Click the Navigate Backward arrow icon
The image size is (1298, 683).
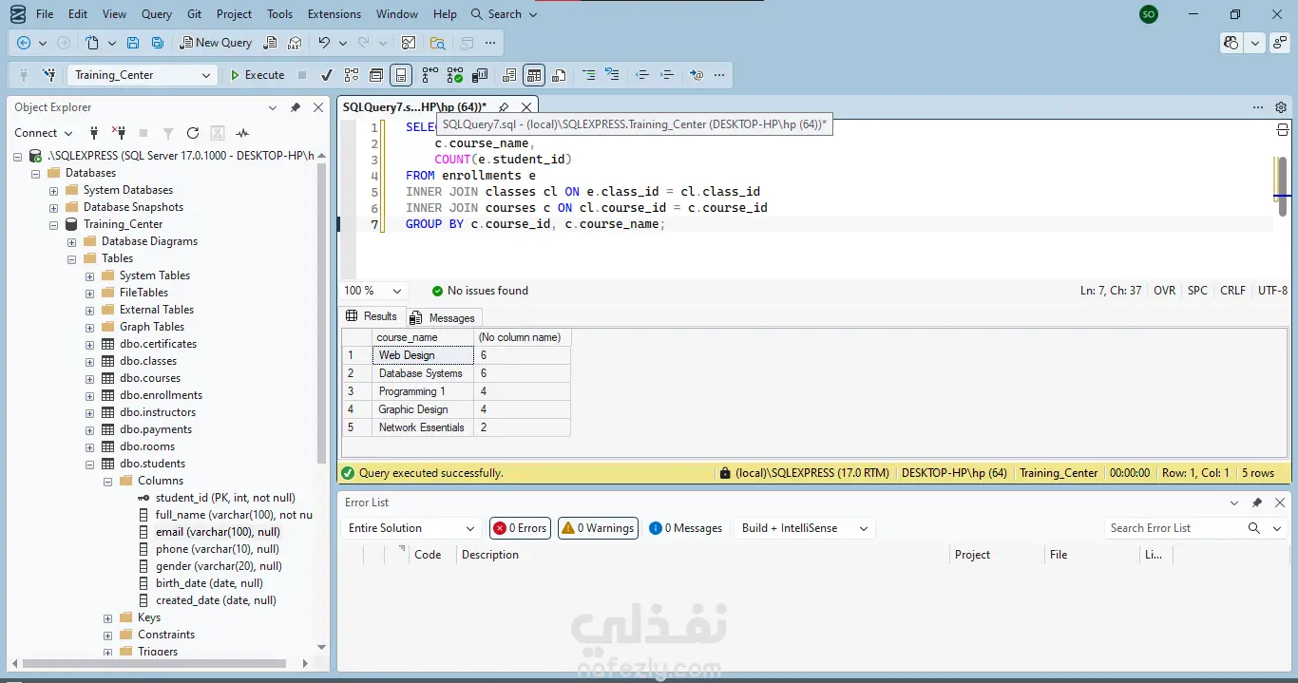coord(24,43)
